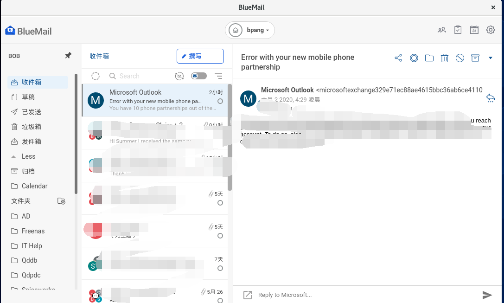The height and width of the screenshot is (303, 504).
Task: Click the 撰写 compose button
Action: click(x=200, y=56)
